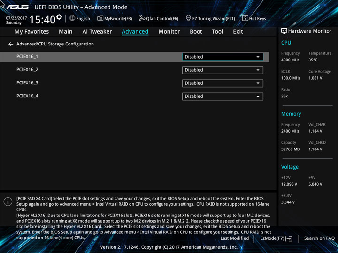Click the 35°C temperature value
The height and width of the screenshot is (253, 338).
[x=313, y=60]
